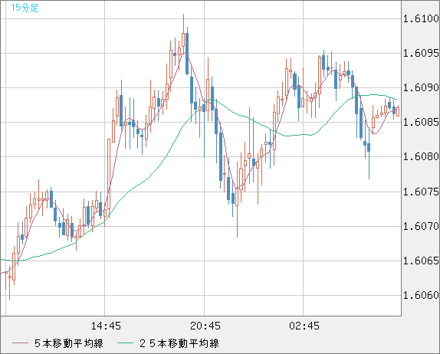The image size is (440, 354).
Task: Click the green 25-bar moving average legend line
Action: (125, 343)
